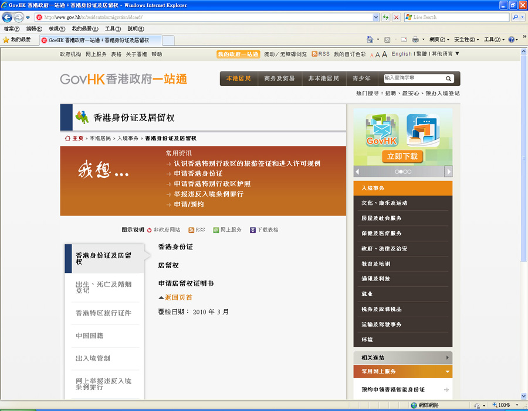Open the 其他语言 language dropdown

445,54
